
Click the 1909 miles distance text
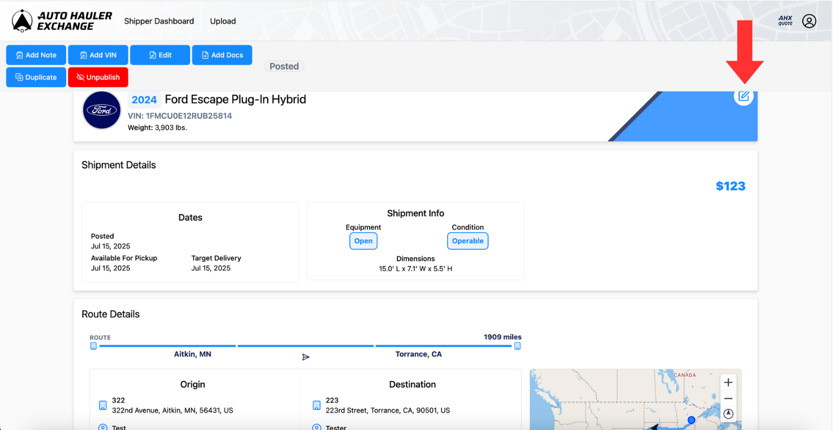(503, 337)
